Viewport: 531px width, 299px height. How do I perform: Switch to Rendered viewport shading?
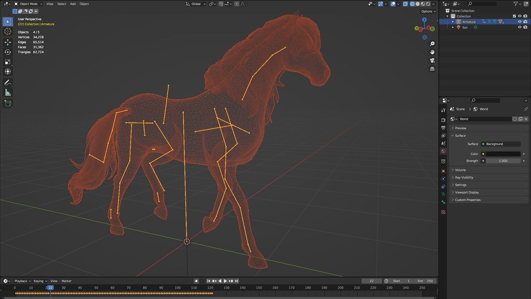[x=428, y=4]
